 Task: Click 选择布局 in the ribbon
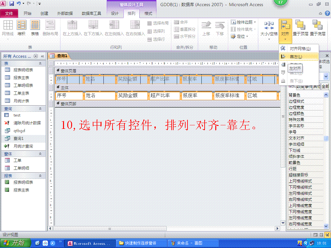158,23
